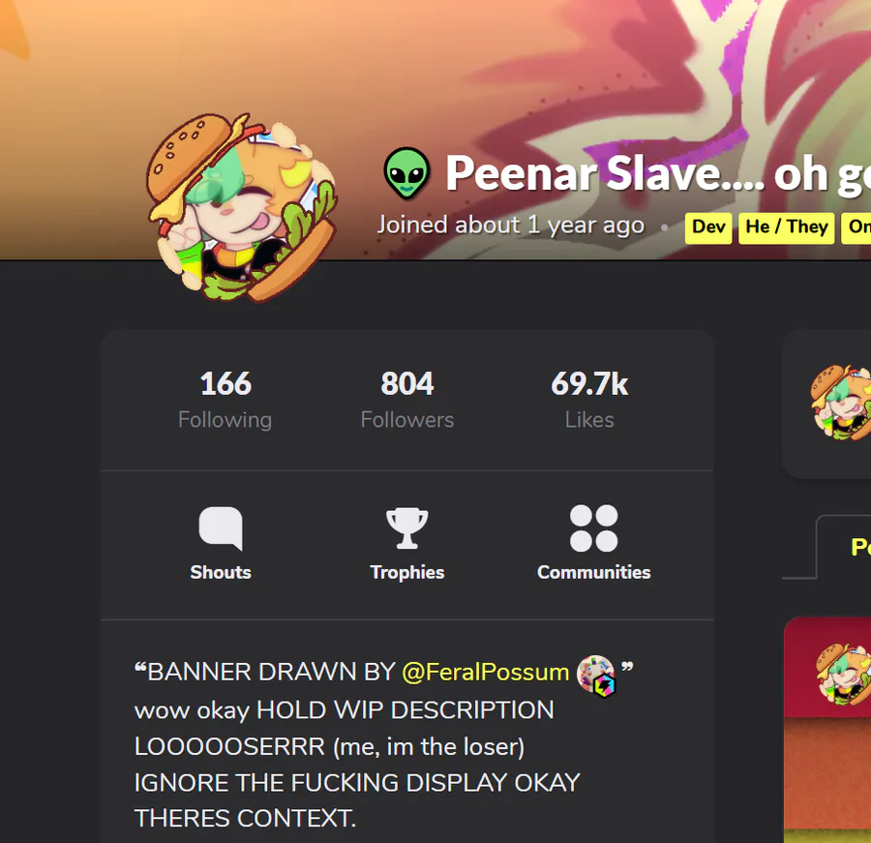Open the burger avatar in right card
The image size is (871, 843).
[x=841, y=403]
